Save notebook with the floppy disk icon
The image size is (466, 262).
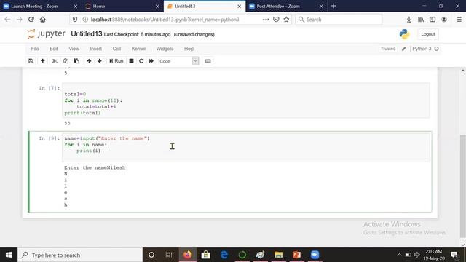(x=31, y=61)
